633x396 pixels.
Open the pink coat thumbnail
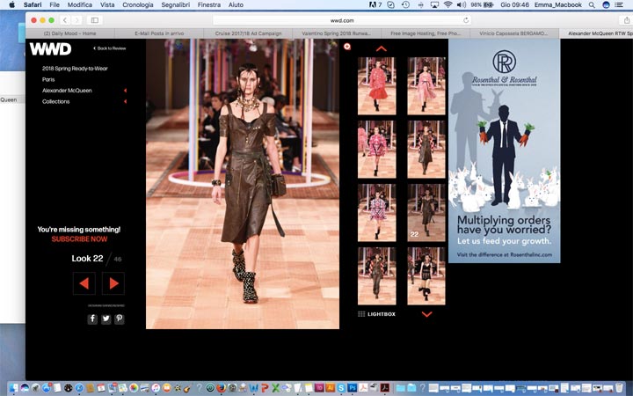426,85
